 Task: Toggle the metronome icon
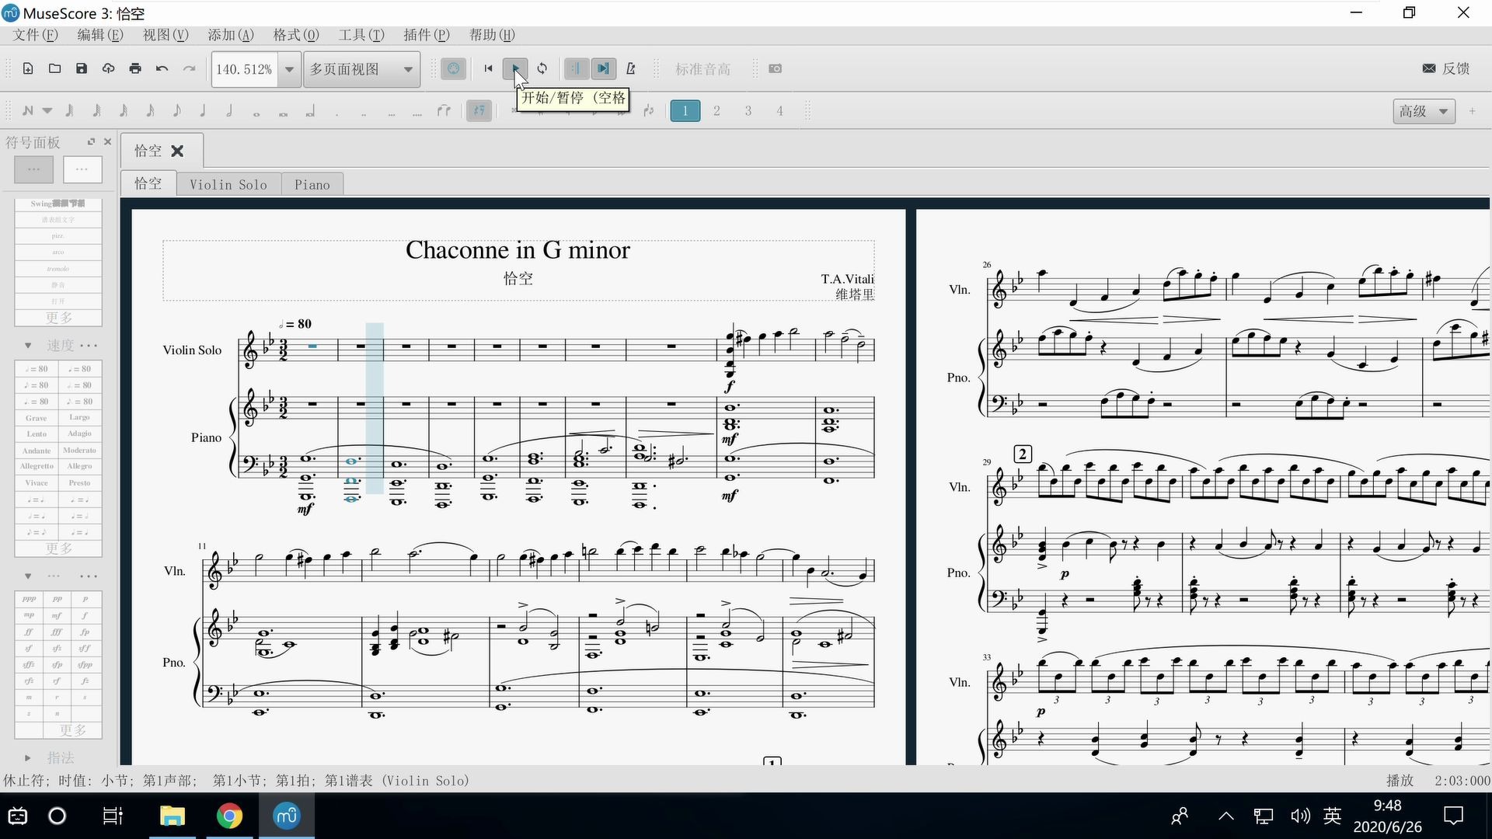(630, 68)
